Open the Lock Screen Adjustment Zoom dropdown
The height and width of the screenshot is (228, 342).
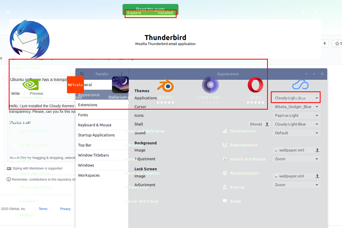coord(296,185)
